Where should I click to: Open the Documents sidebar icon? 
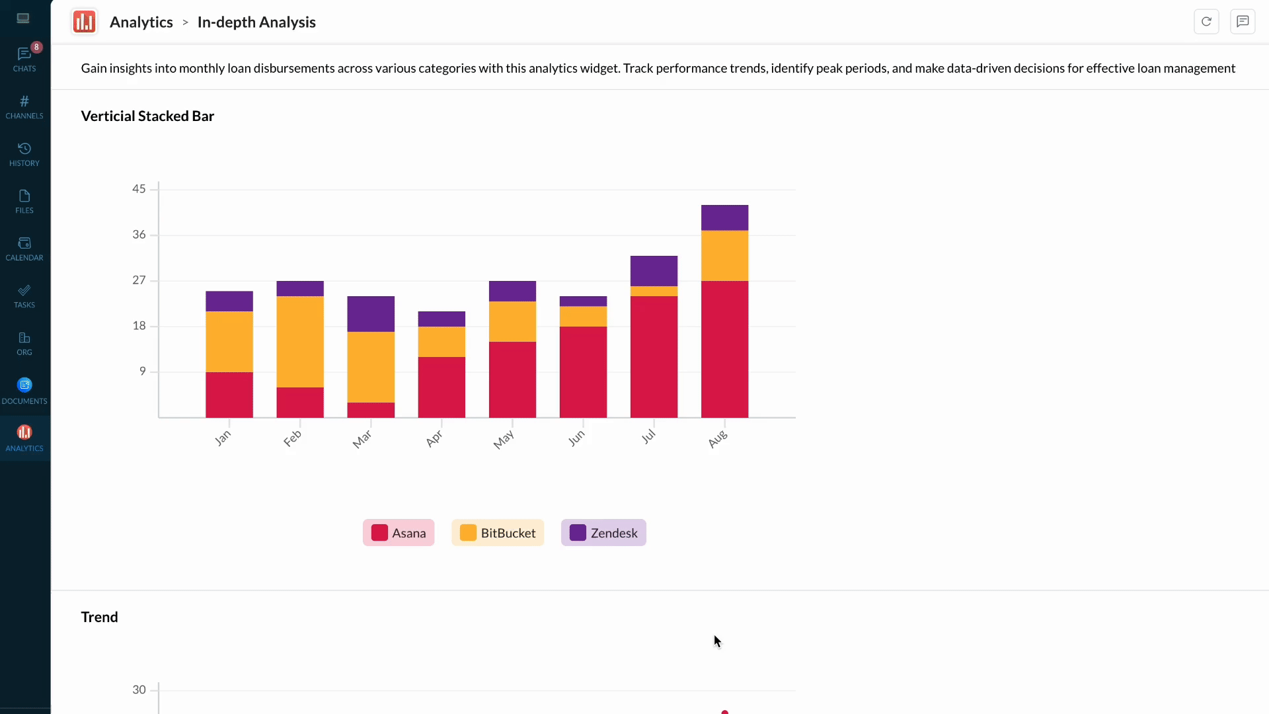click(24, 391)
